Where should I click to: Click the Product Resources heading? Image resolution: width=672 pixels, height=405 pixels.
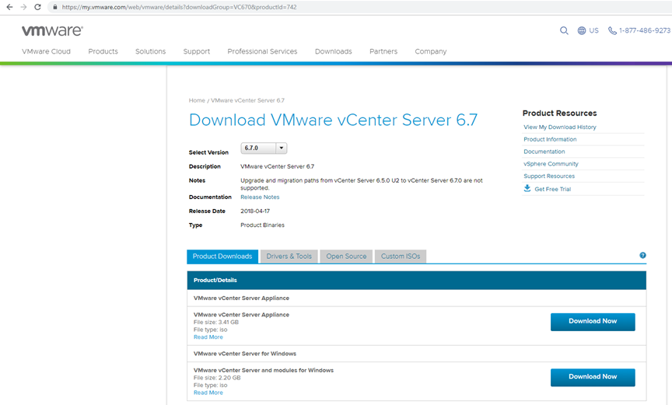(560, 113)
